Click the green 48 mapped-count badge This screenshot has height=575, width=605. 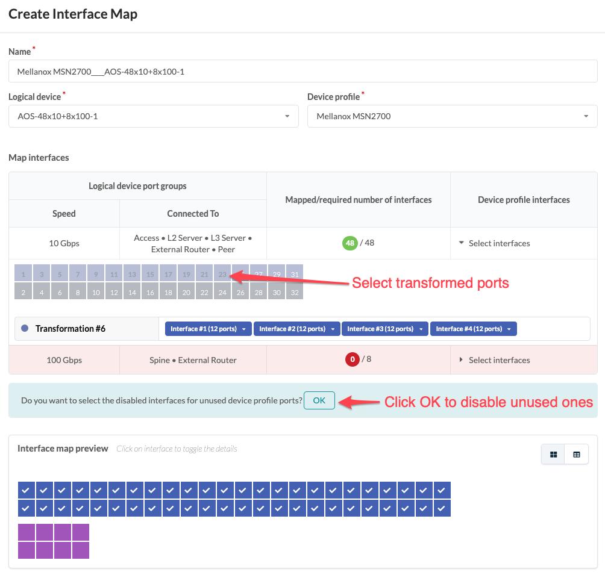350,243
